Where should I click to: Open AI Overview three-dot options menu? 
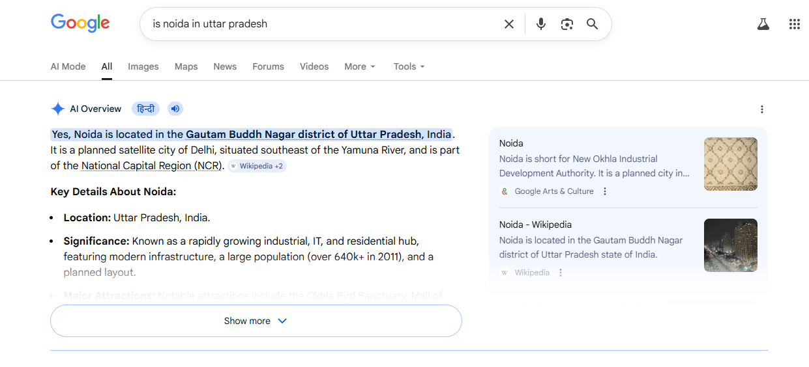[761, 109]
